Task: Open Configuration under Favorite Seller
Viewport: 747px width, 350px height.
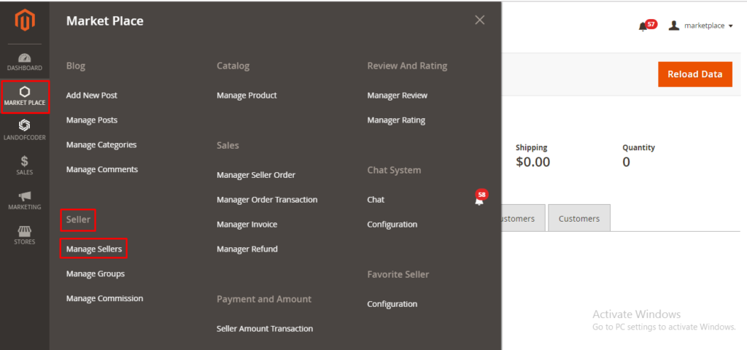Action: [x=392, y=304]
